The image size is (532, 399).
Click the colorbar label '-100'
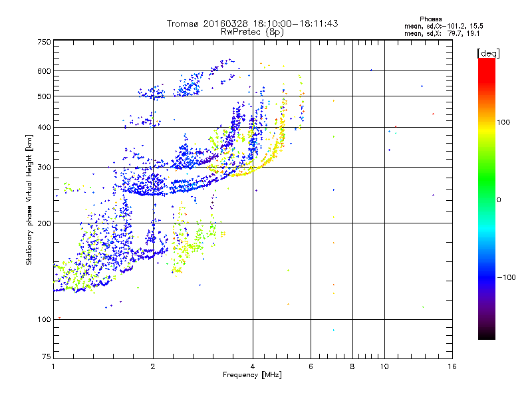pyautogui.click(x=506, y=277)
